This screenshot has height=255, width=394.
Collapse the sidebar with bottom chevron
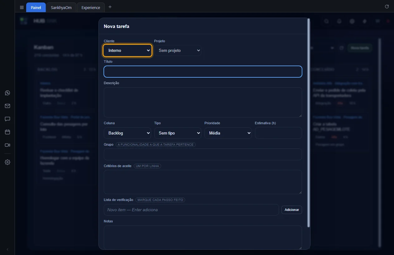click(7, 249)
